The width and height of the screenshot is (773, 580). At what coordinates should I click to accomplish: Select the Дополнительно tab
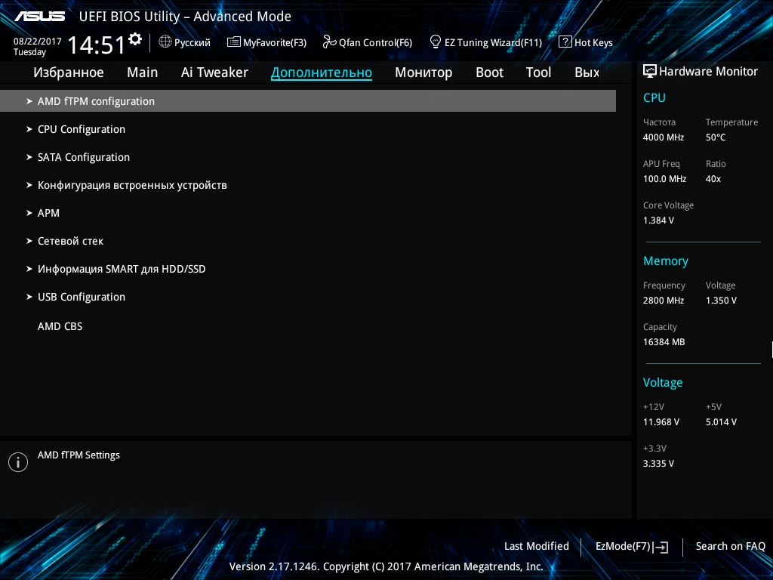(x=322, y=72)
